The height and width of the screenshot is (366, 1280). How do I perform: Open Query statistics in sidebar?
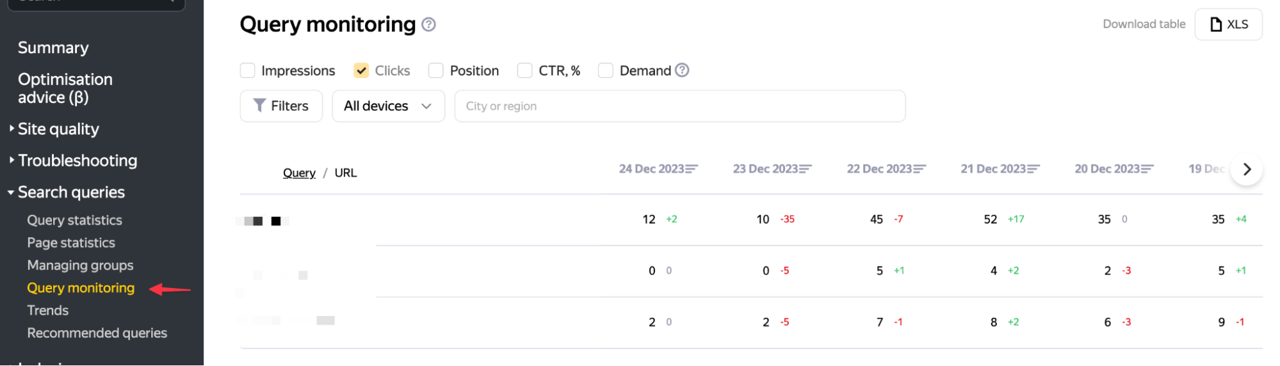[74, 220]
